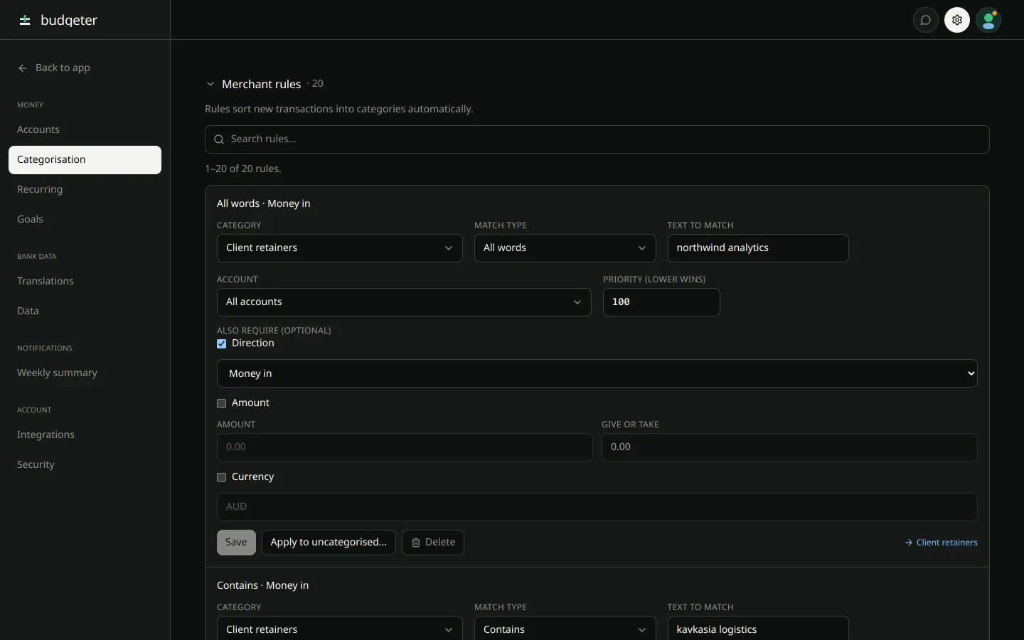The width and height of the screenshot is (1024, 640).
Task: Open Recurring in sidebar
Action: tap(85, 189)
